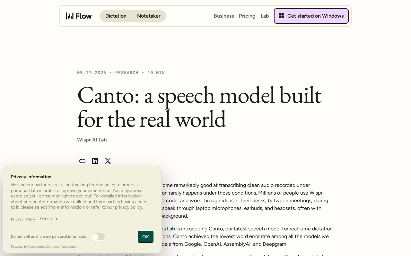Click the article title Canto heading

[199, 107]
